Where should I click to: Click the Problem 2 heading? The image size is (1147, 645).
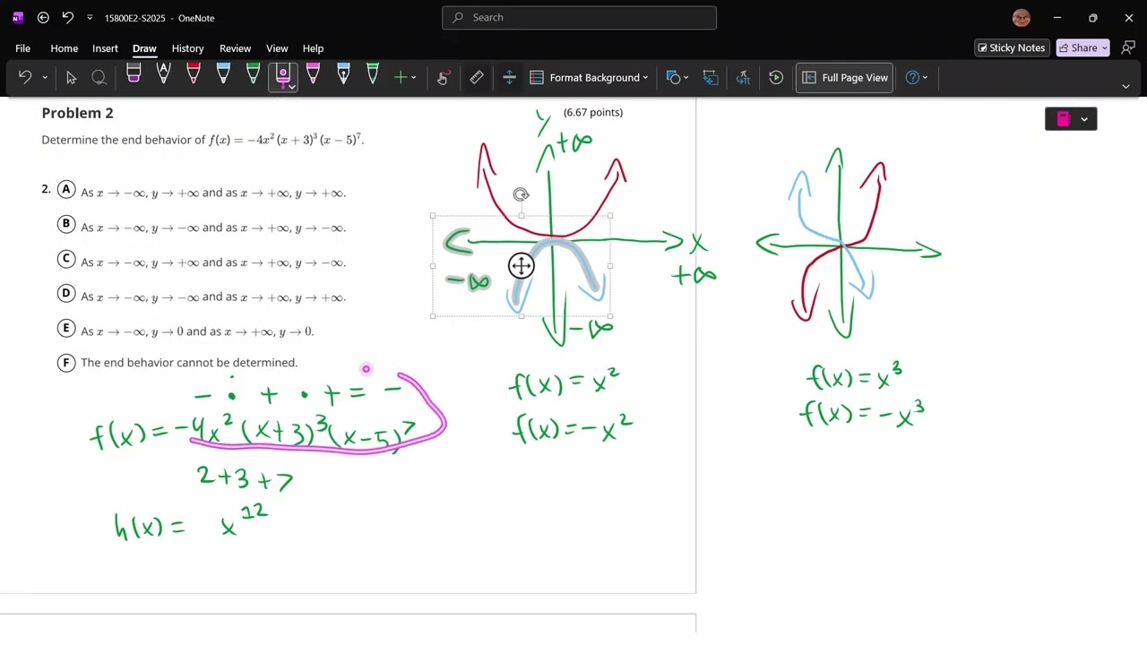coord(77,113)
